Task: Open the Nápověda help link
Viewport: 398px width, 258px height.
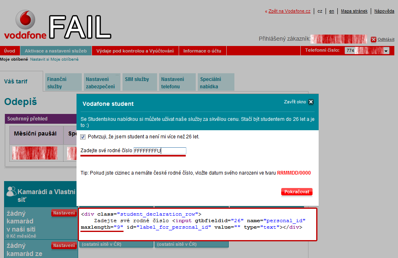Action: click(384, 11)
